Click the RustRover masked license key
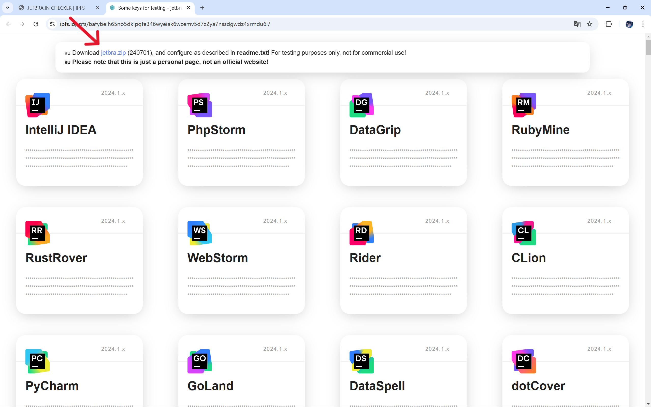 point(79,286)
